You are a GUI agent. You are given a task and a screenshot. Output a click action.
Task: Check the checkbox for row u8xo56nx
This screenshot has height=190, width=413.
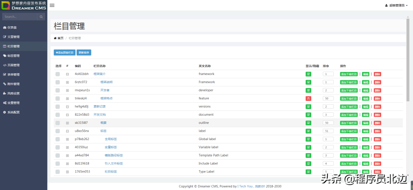(x=58, y=131)
